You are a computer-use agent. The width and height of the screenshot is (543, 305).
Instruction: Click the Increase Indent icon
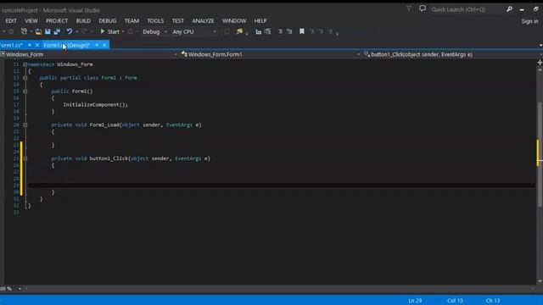tap(268, 32)
